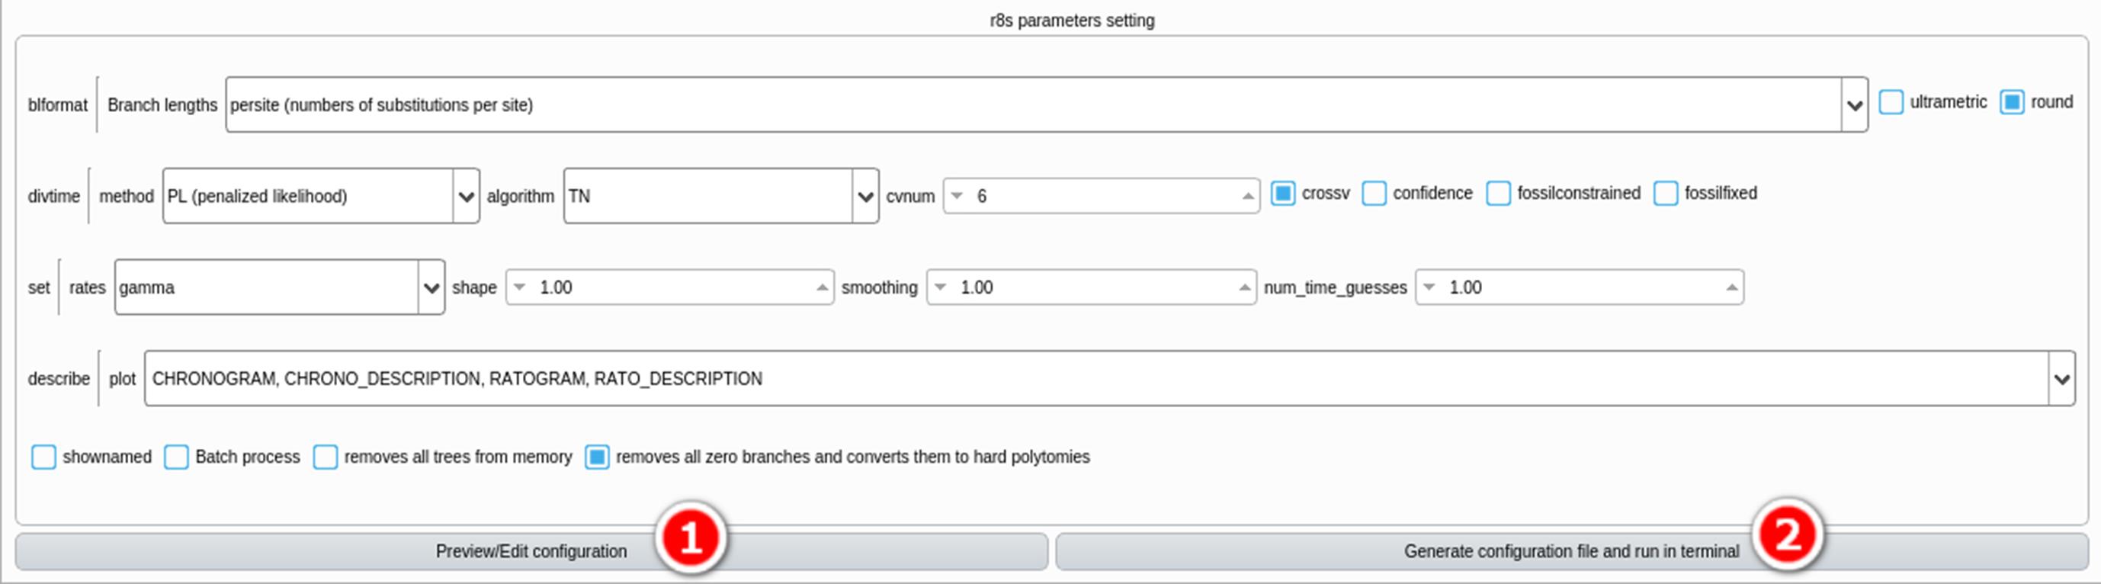Disable the crossv checkbox
The width and height of the screenshot is (2101, 584).
click(1282, 194)
